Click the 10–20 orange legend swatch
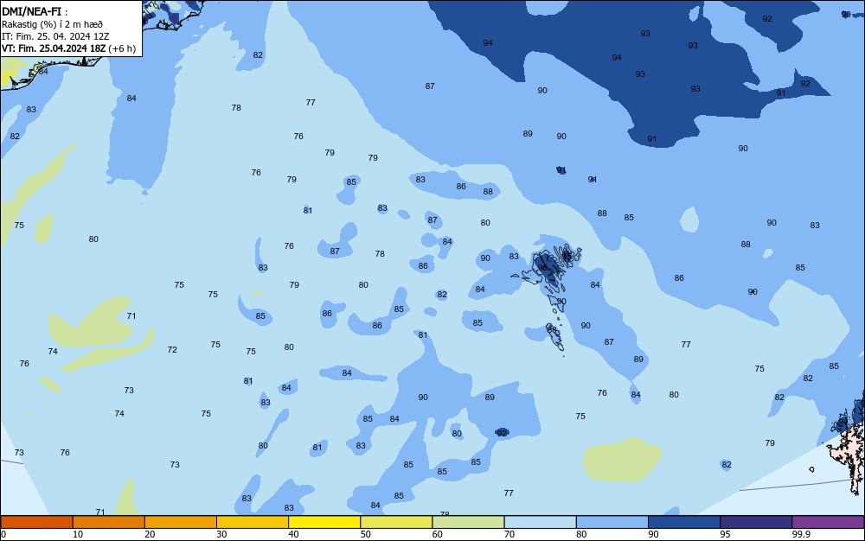 [x=109, y=522]
